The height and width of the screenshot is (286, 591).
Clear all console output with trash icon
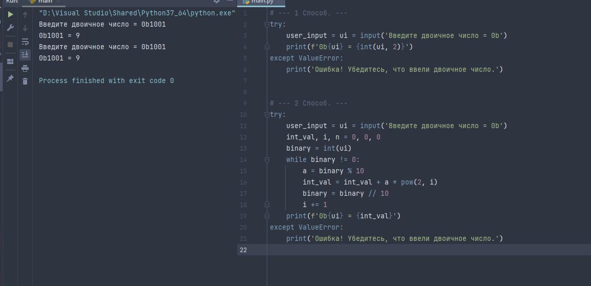(x=25, y=81)
